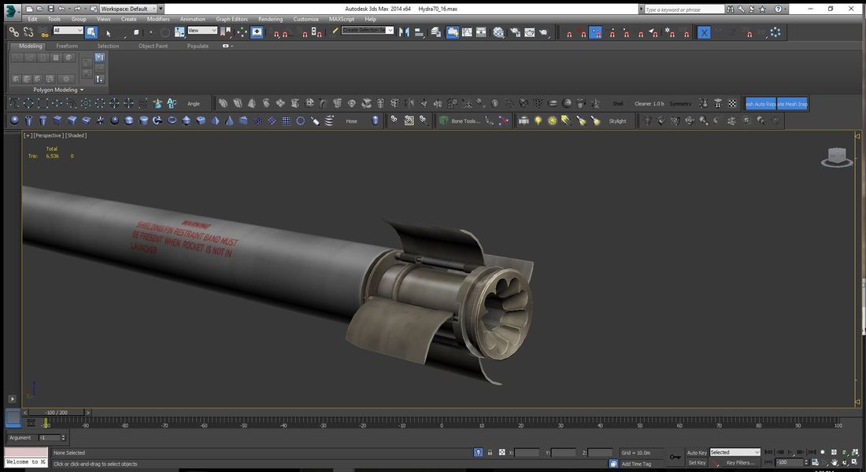Click the Skylight button
Image resolution: width=866 pixels, height=472 pixels.
617,121
